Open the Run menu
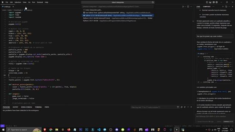The width and height of the screenshot is (235, 132). point(33,2)
